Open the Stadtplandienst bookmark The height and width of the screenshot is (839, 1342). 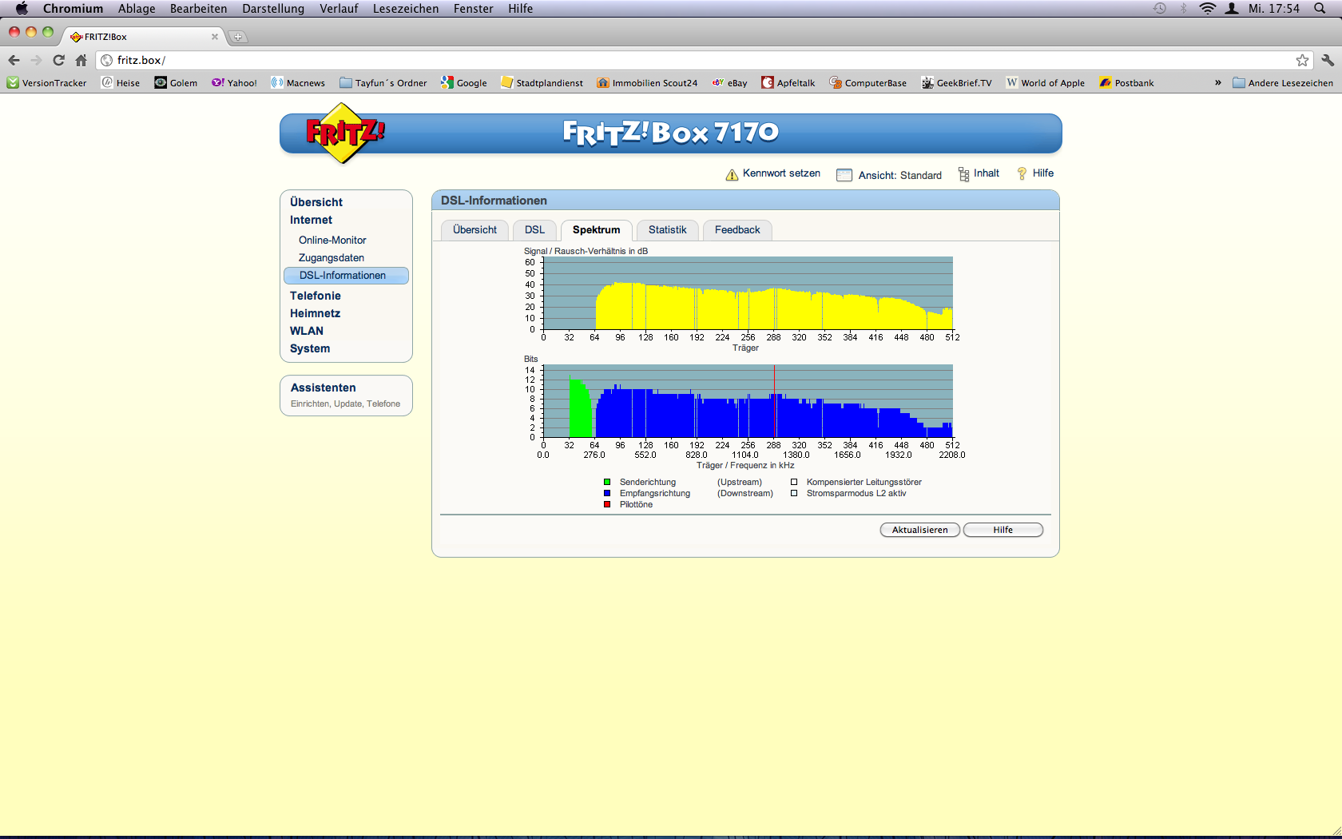(x=542, y=83)
